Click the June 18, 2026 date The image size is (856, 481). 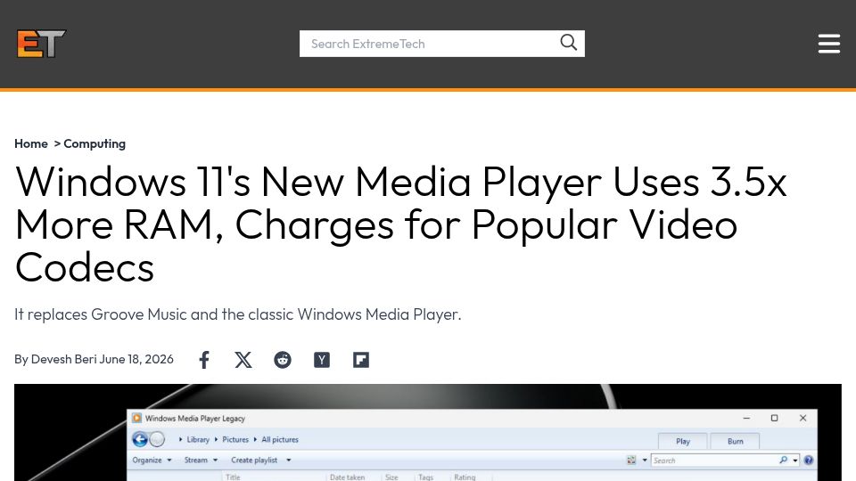point(136,359)
